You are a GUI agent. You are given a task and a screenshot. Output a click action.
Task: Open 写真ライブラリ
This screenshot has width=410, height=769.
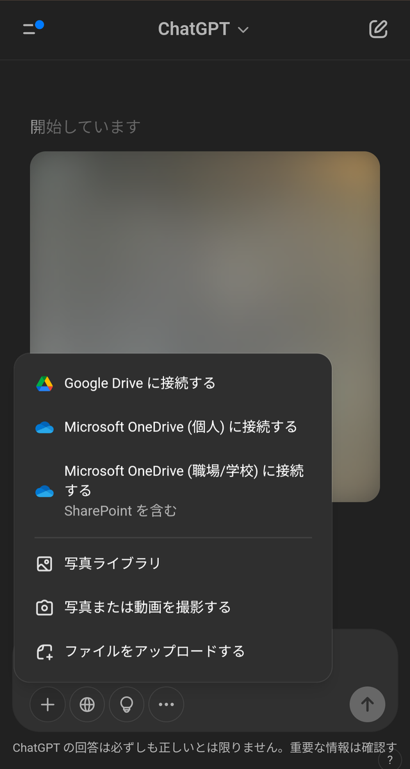[113, 564]
